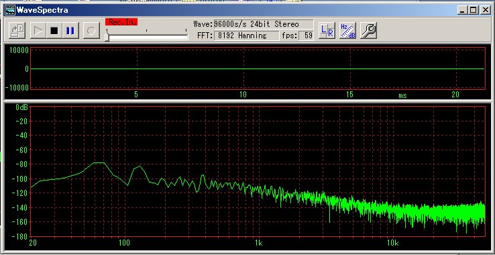The width and height of the screenshot is (495, 255).
Task: Click the 0dB label on spectrum axis
Action: click(21, 107)
